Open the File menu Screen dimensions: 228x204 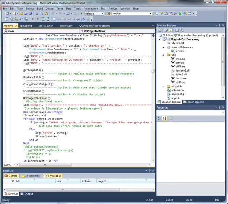click(x=5, y=9)
